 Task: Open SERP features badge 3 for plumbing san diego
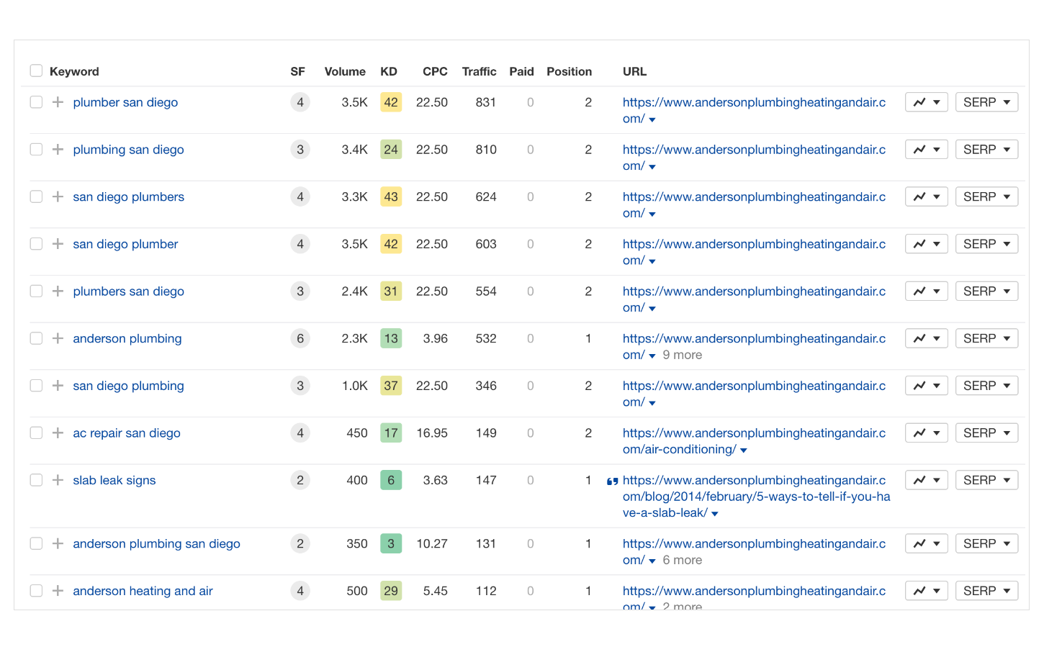click(x=300, y=150)
